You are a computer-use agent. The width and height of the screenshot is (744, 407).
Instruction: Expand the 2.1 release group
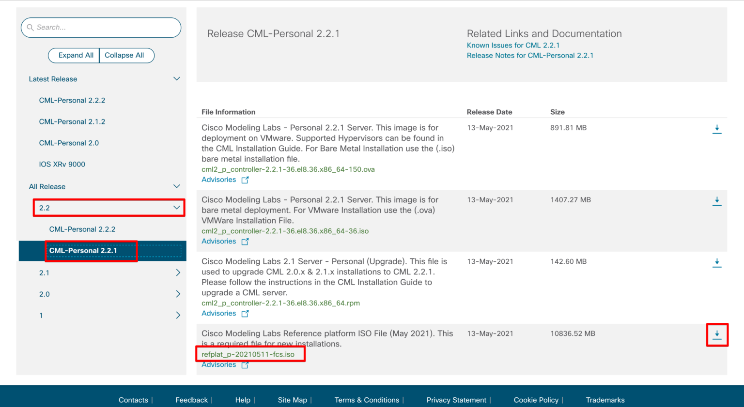178,273
